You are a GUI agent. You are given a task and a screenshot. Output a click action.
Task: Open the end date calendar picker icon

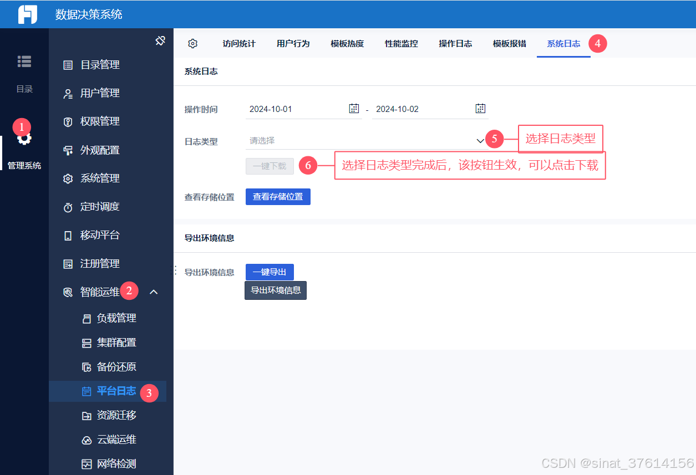(480, 108)
